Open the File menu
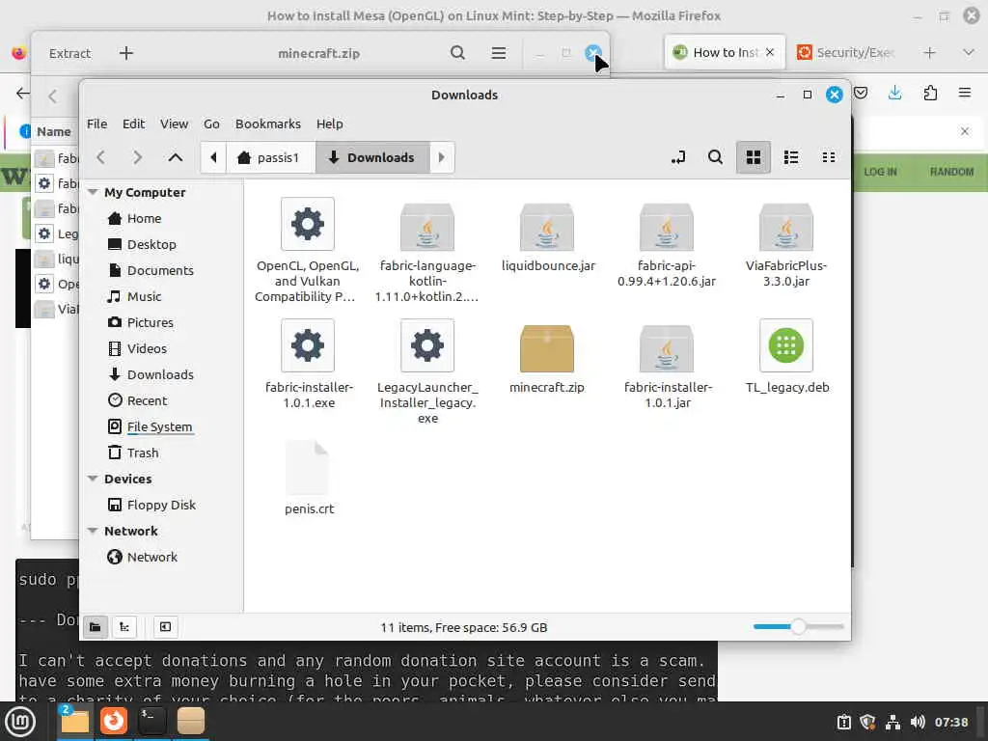 pyautogui.click(x=97, y=124)
